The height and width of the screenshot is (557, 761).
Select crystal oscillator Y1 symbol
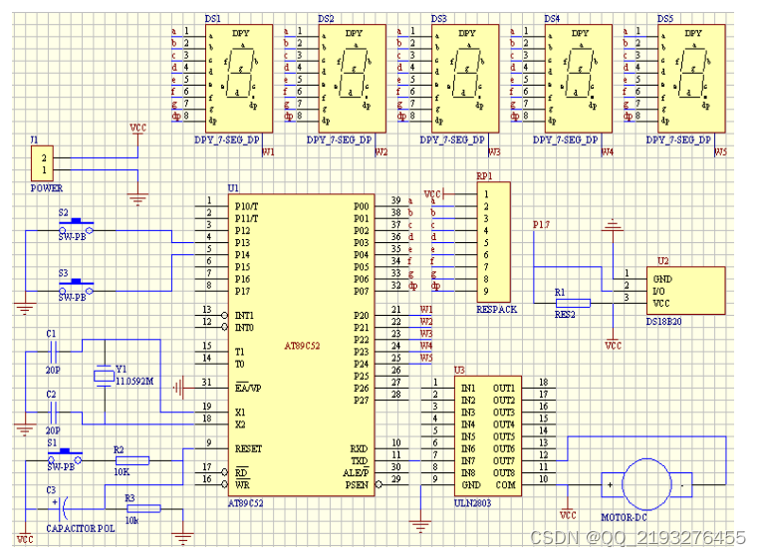pyautogui.click(x=104, y=376)
